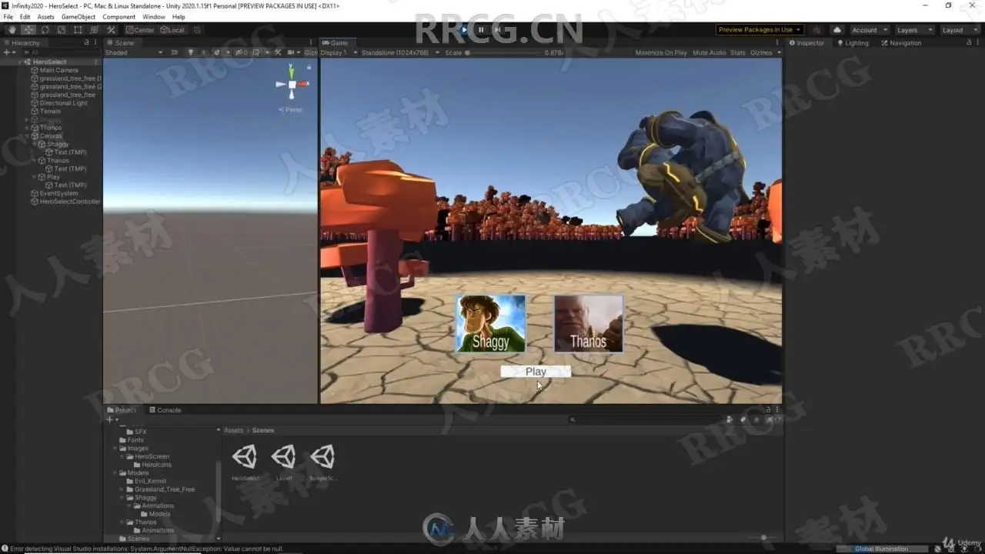Toggle scene lighting lightbulb icon

pyautogui.click(x=191, y=52)
